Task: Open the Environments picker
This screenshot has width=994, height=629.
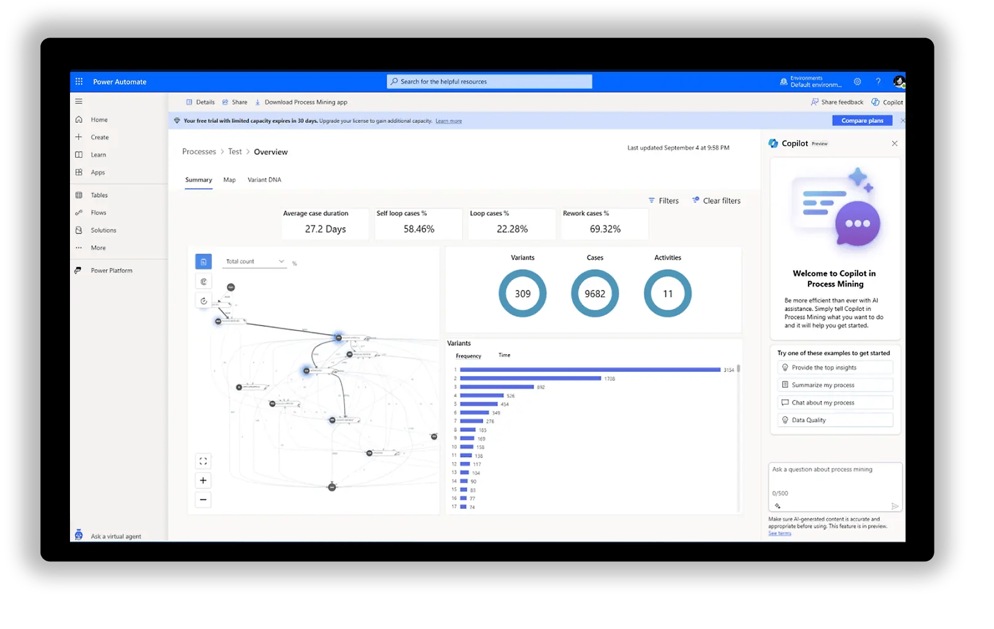Action: (x=810, y=82)
